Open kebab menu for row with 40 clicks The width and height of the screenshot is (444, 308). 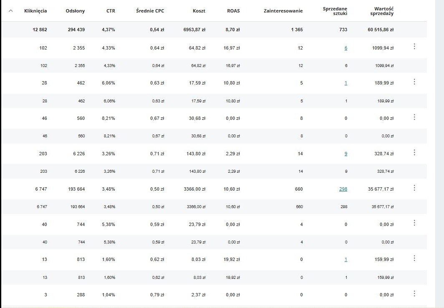tap(414, 223)
